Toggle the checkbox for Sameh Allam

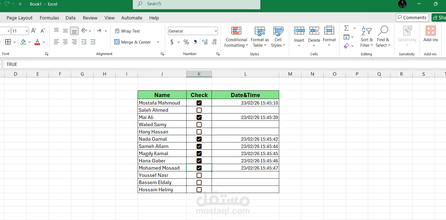click(199, 146)
